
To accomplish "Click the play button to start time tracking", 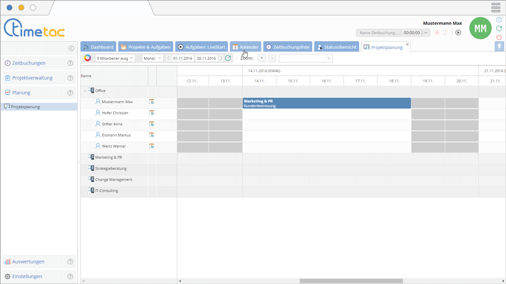I will tap(458, 32).
